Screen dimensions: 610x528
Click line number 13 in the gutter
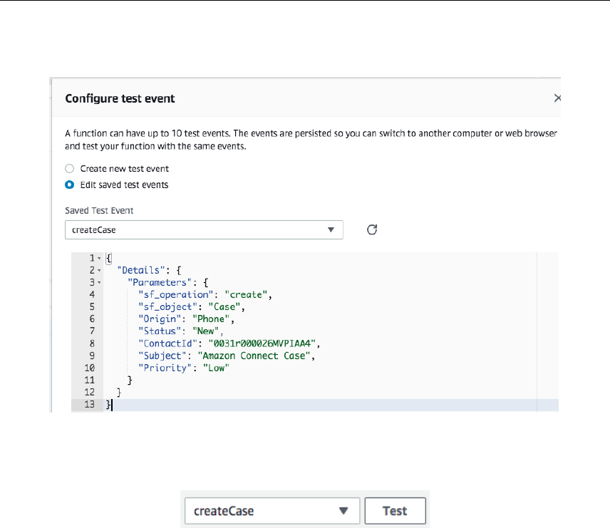point(89,405)
